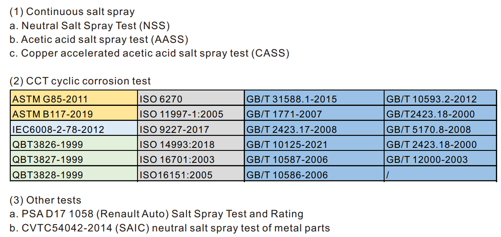The image size is (501, 237).
Task: Click the CCT cyclic corrosion test heading
Action: pyautogui.click(x=80, y=81)
